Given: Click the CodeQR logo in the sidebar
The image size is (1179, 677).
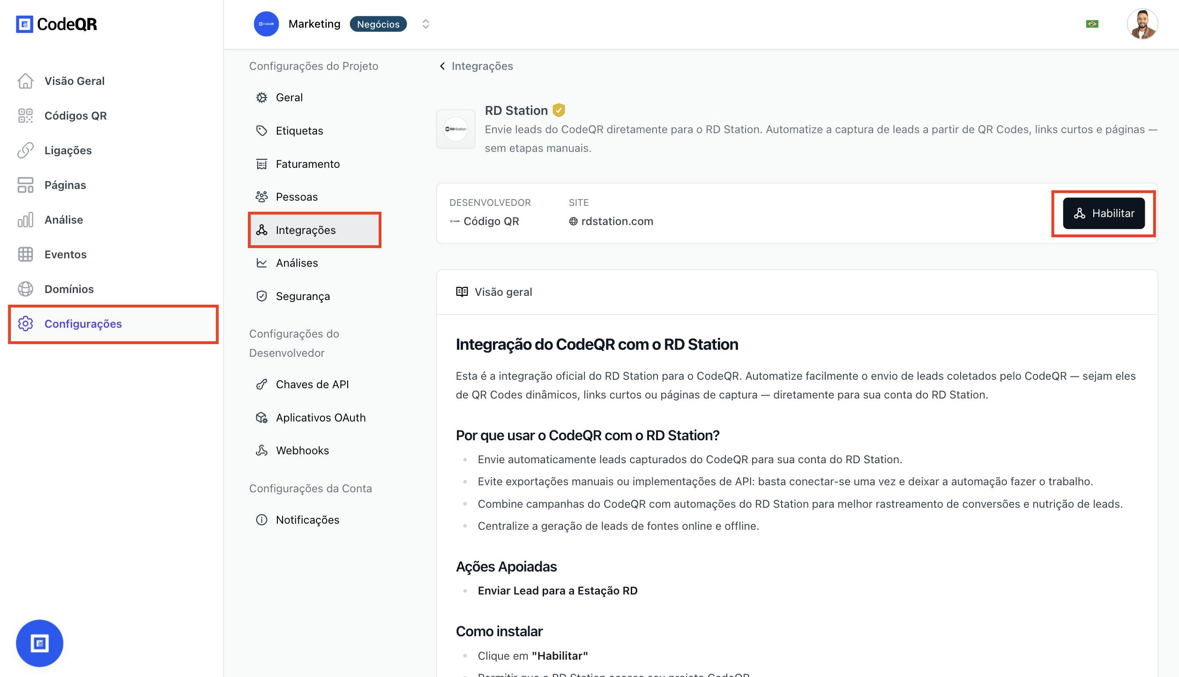Looking at the screenshot, I should point(57,24).
